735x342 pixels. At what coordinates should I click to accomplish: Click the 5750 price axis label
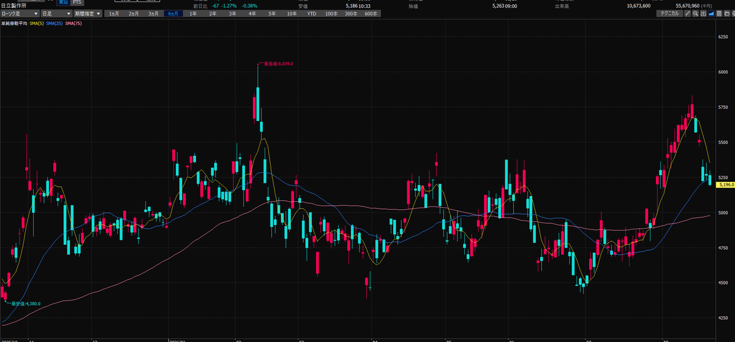coord(722,107)
